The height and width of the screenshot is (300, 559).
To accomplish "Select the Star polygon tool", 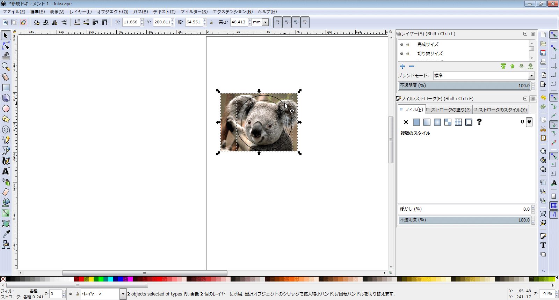I will click(x=6, y=119).
